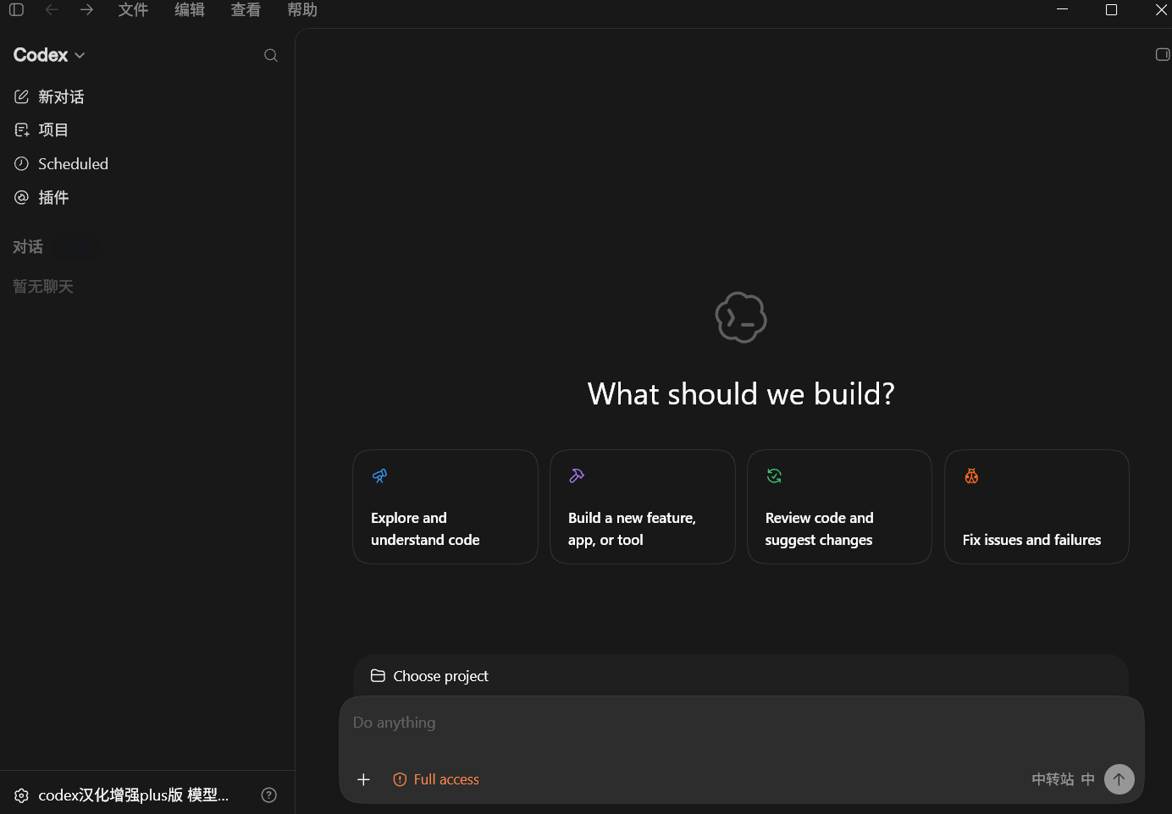Open the Choose project selector
The height and width of the screenshot is (814, 1172).
coord(429,676)
